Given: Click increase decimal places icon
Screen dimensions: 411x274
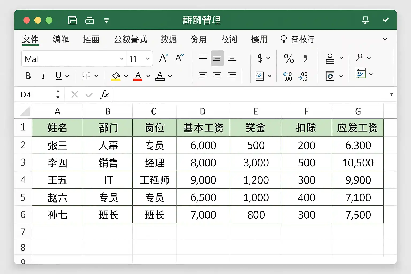Looking at the screenshot, I should [288, 76].
